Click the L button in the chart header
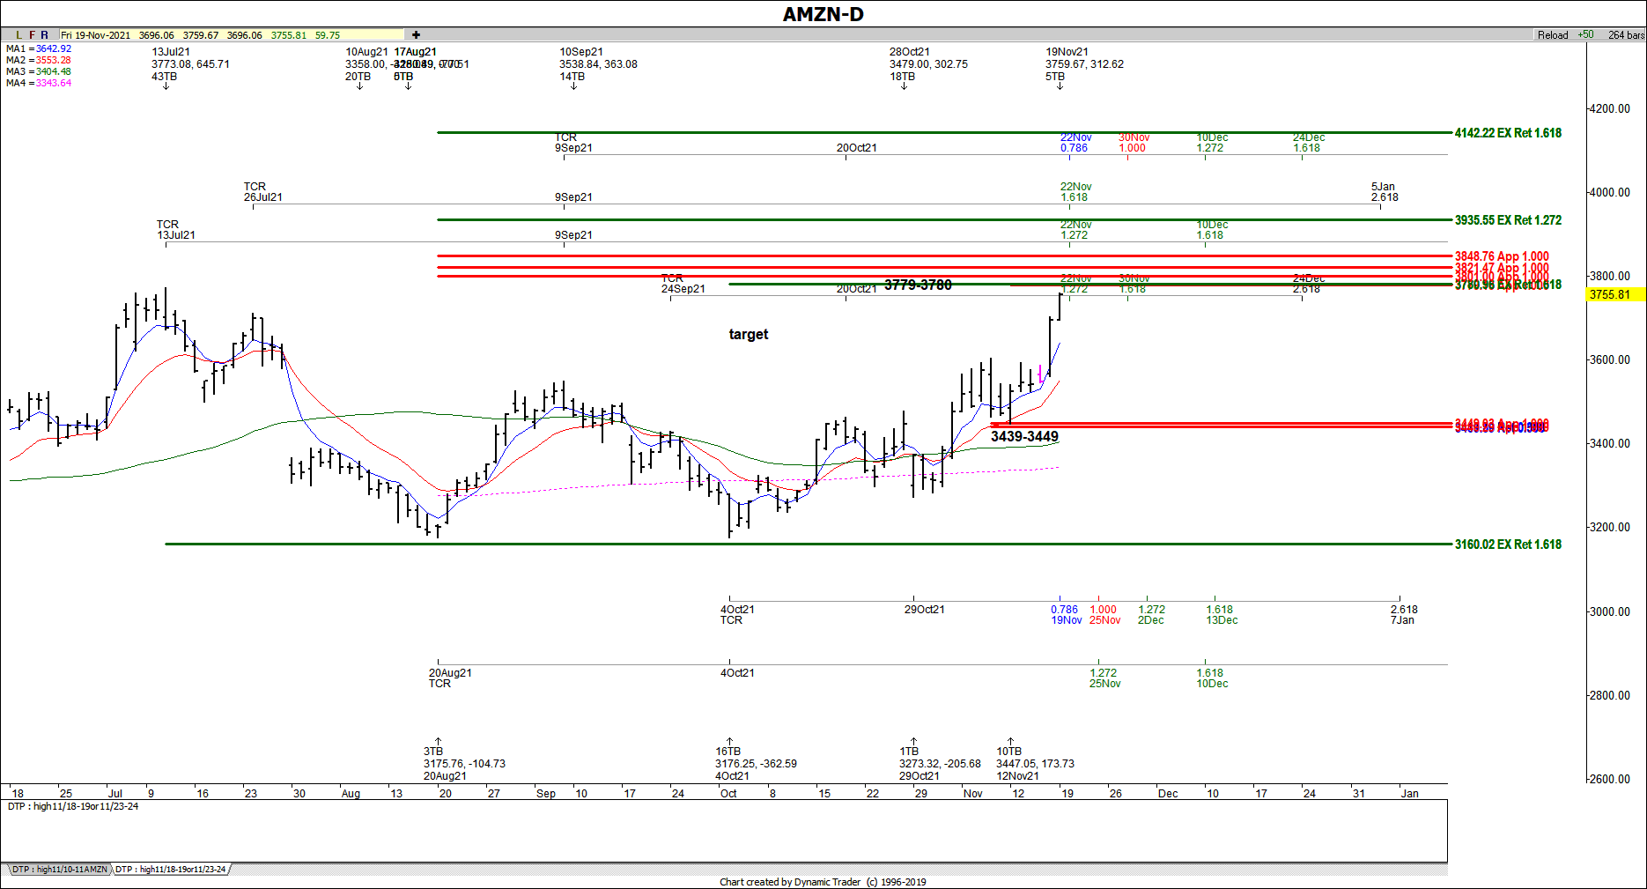This screenshot has width=1647, height=889. [18, 35]
